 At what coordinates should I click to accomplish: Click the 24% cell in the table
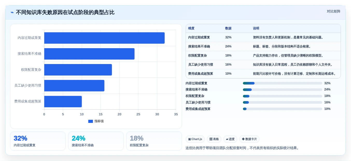click(x=228, y=46)
